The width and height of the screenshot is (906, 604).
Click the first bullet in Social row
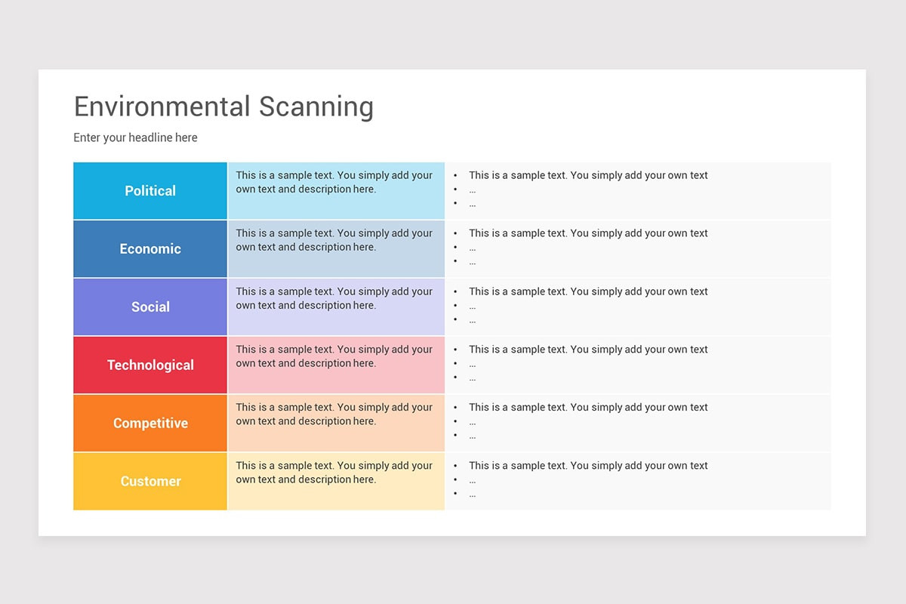588,291
